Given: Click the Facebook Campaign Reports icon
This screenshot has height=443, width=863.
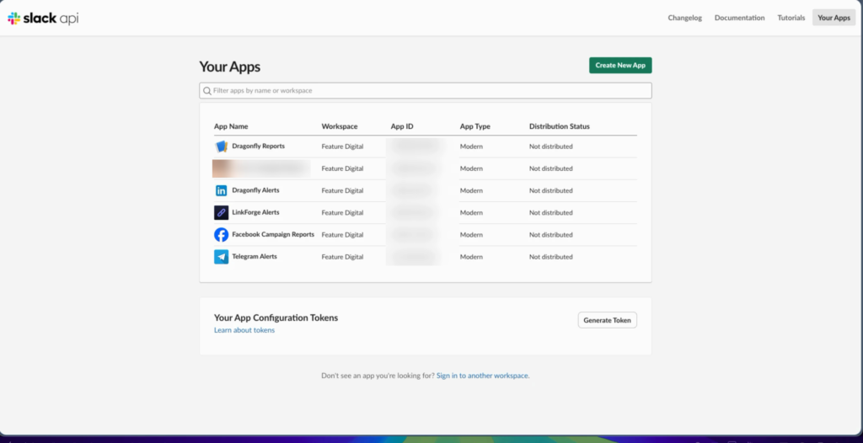Looking at the screenshot, I should [x=222, y=234].
